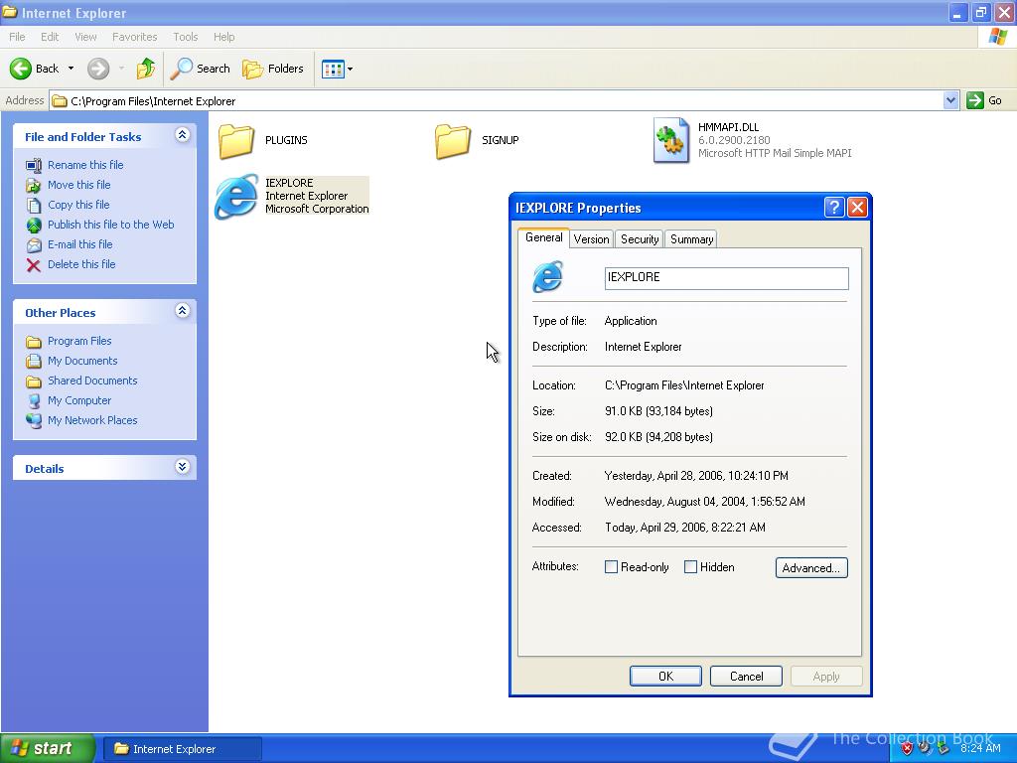Switch to the Version tab
Image resolution: width=1017 pixels, height=763 pixels.
point(592,239)
